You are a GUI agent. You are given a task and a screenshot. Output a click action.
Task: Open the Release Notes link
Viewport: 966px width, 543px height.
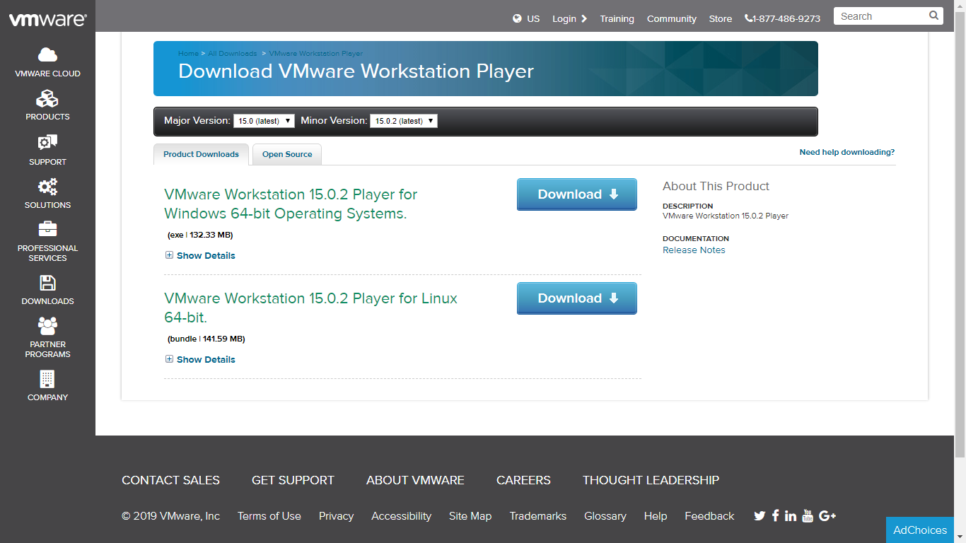[694, 250]
